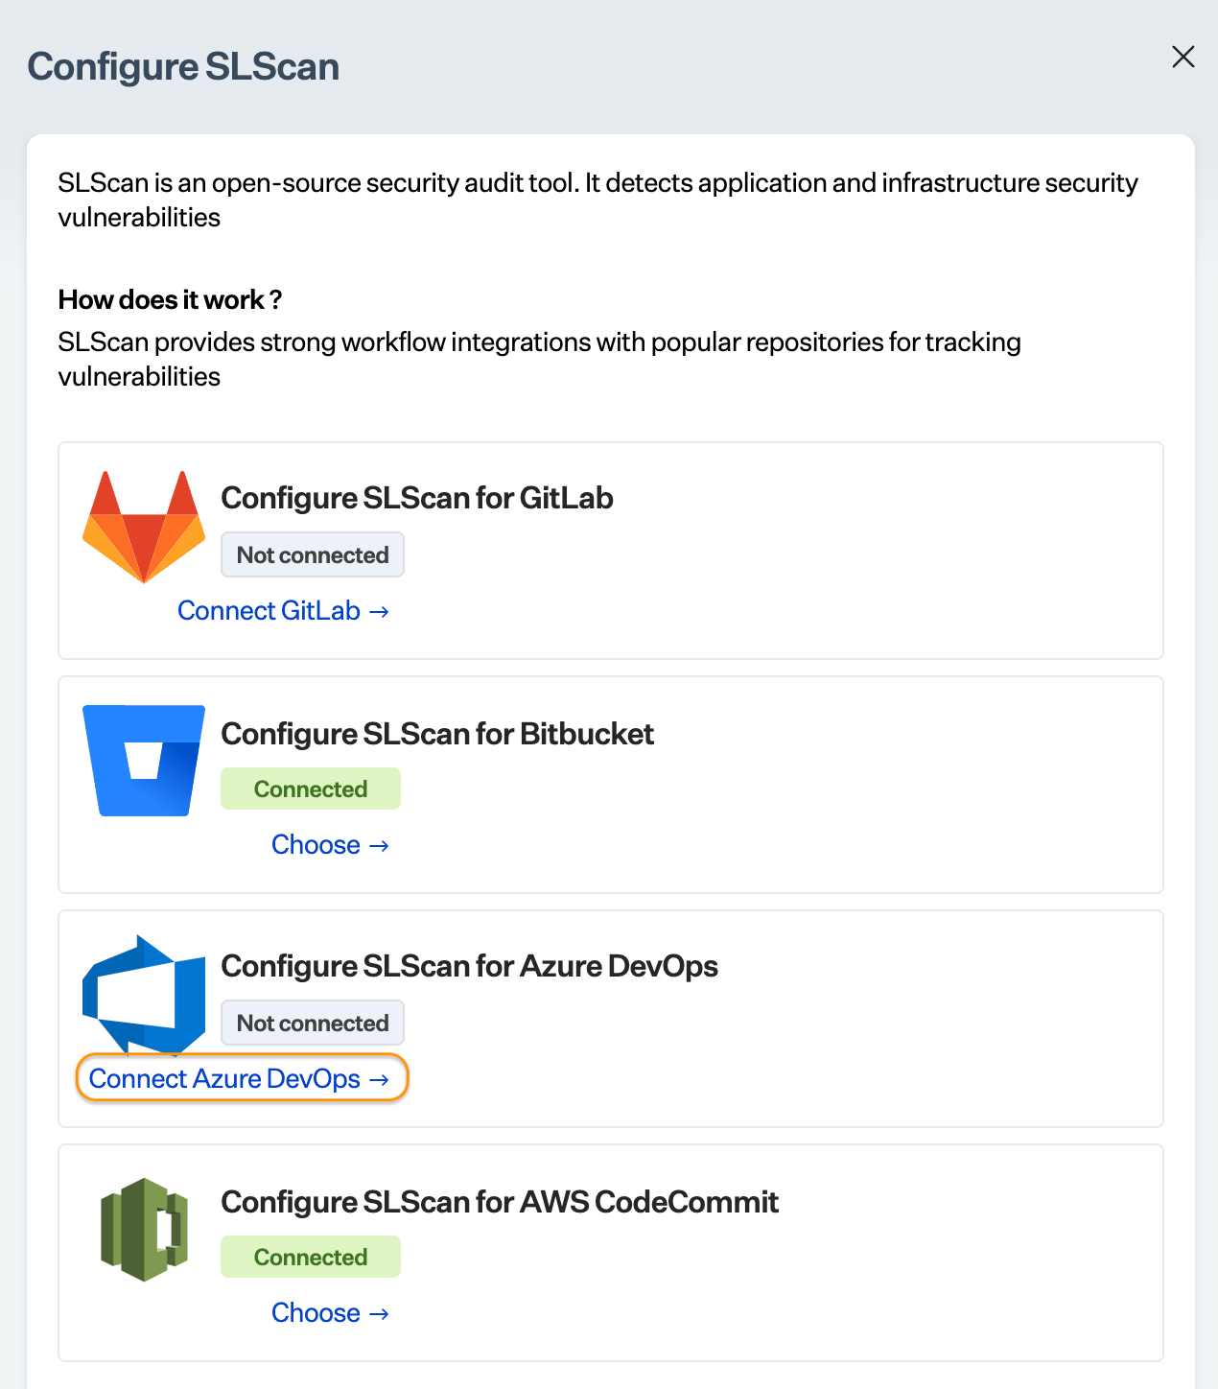
Task: Click the GitLab fox logo
Action: tap(144, 527)
